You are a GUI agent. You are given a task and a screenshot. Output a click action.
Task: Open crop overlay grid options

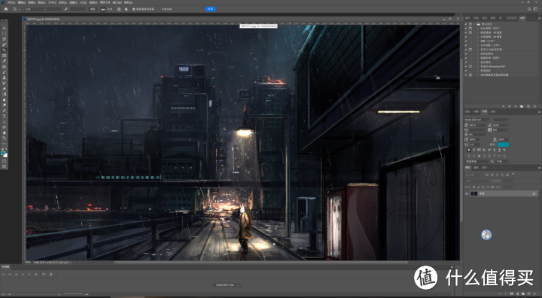coord(119,9)
